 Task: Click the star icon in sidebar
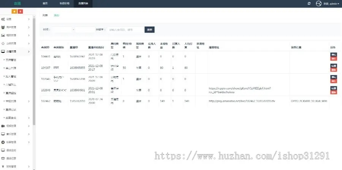pos(3,44)
